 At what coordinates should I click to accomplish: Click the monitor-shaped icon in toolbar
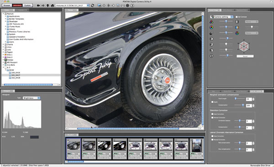click(x=118, y=5)
